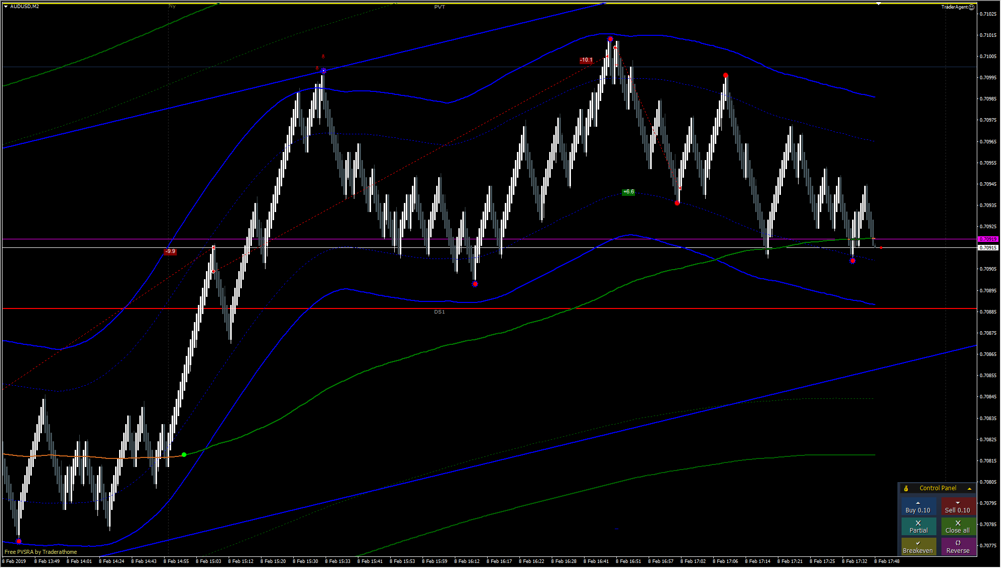
Task: Select the chart shift triangle marker at top
Action: pos(878,4)
